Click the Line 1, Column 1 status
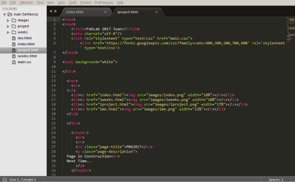Image resolution: width=295 pixels, height=182 pixels. pyautogui.click(x=23, y=180)
